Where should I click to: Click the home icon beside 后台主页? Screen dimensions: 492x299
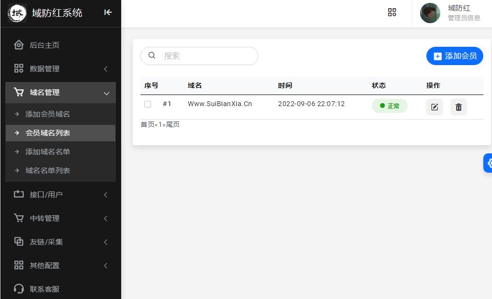coord(19,45)
